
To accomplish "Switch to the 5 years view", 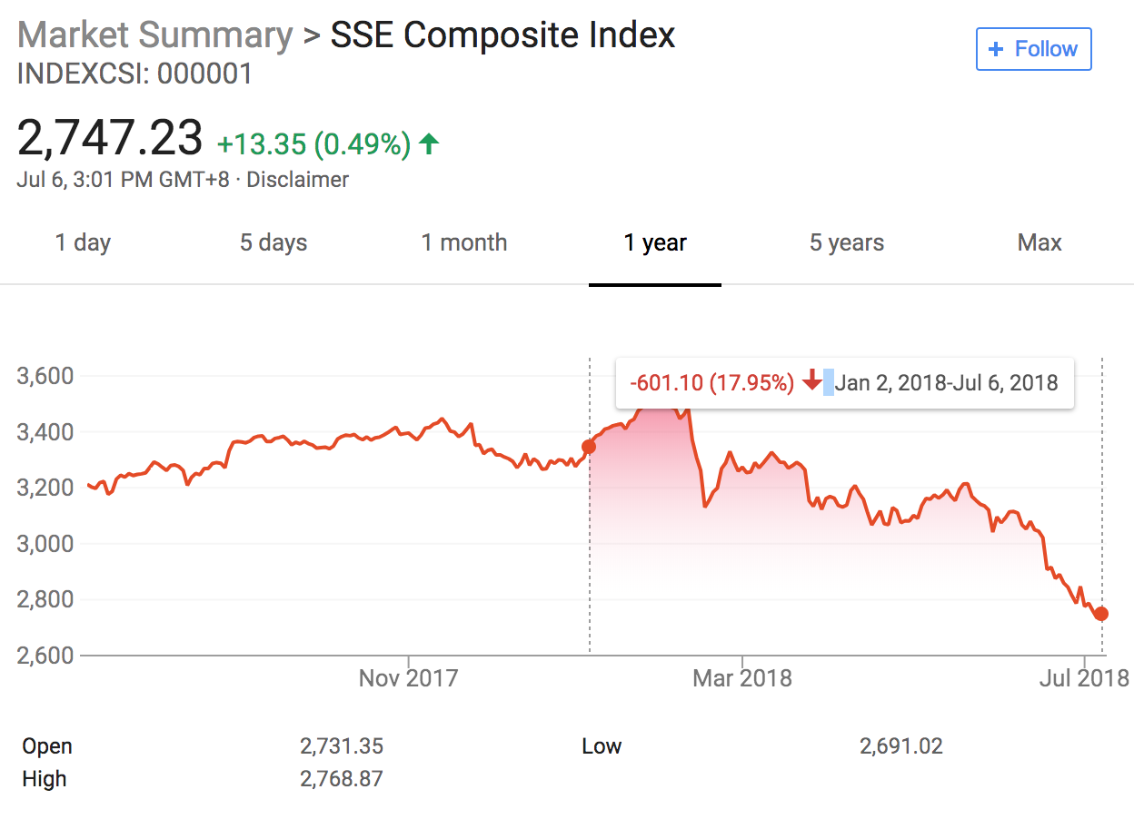I will pyautogui.click(x=847, y=243).
